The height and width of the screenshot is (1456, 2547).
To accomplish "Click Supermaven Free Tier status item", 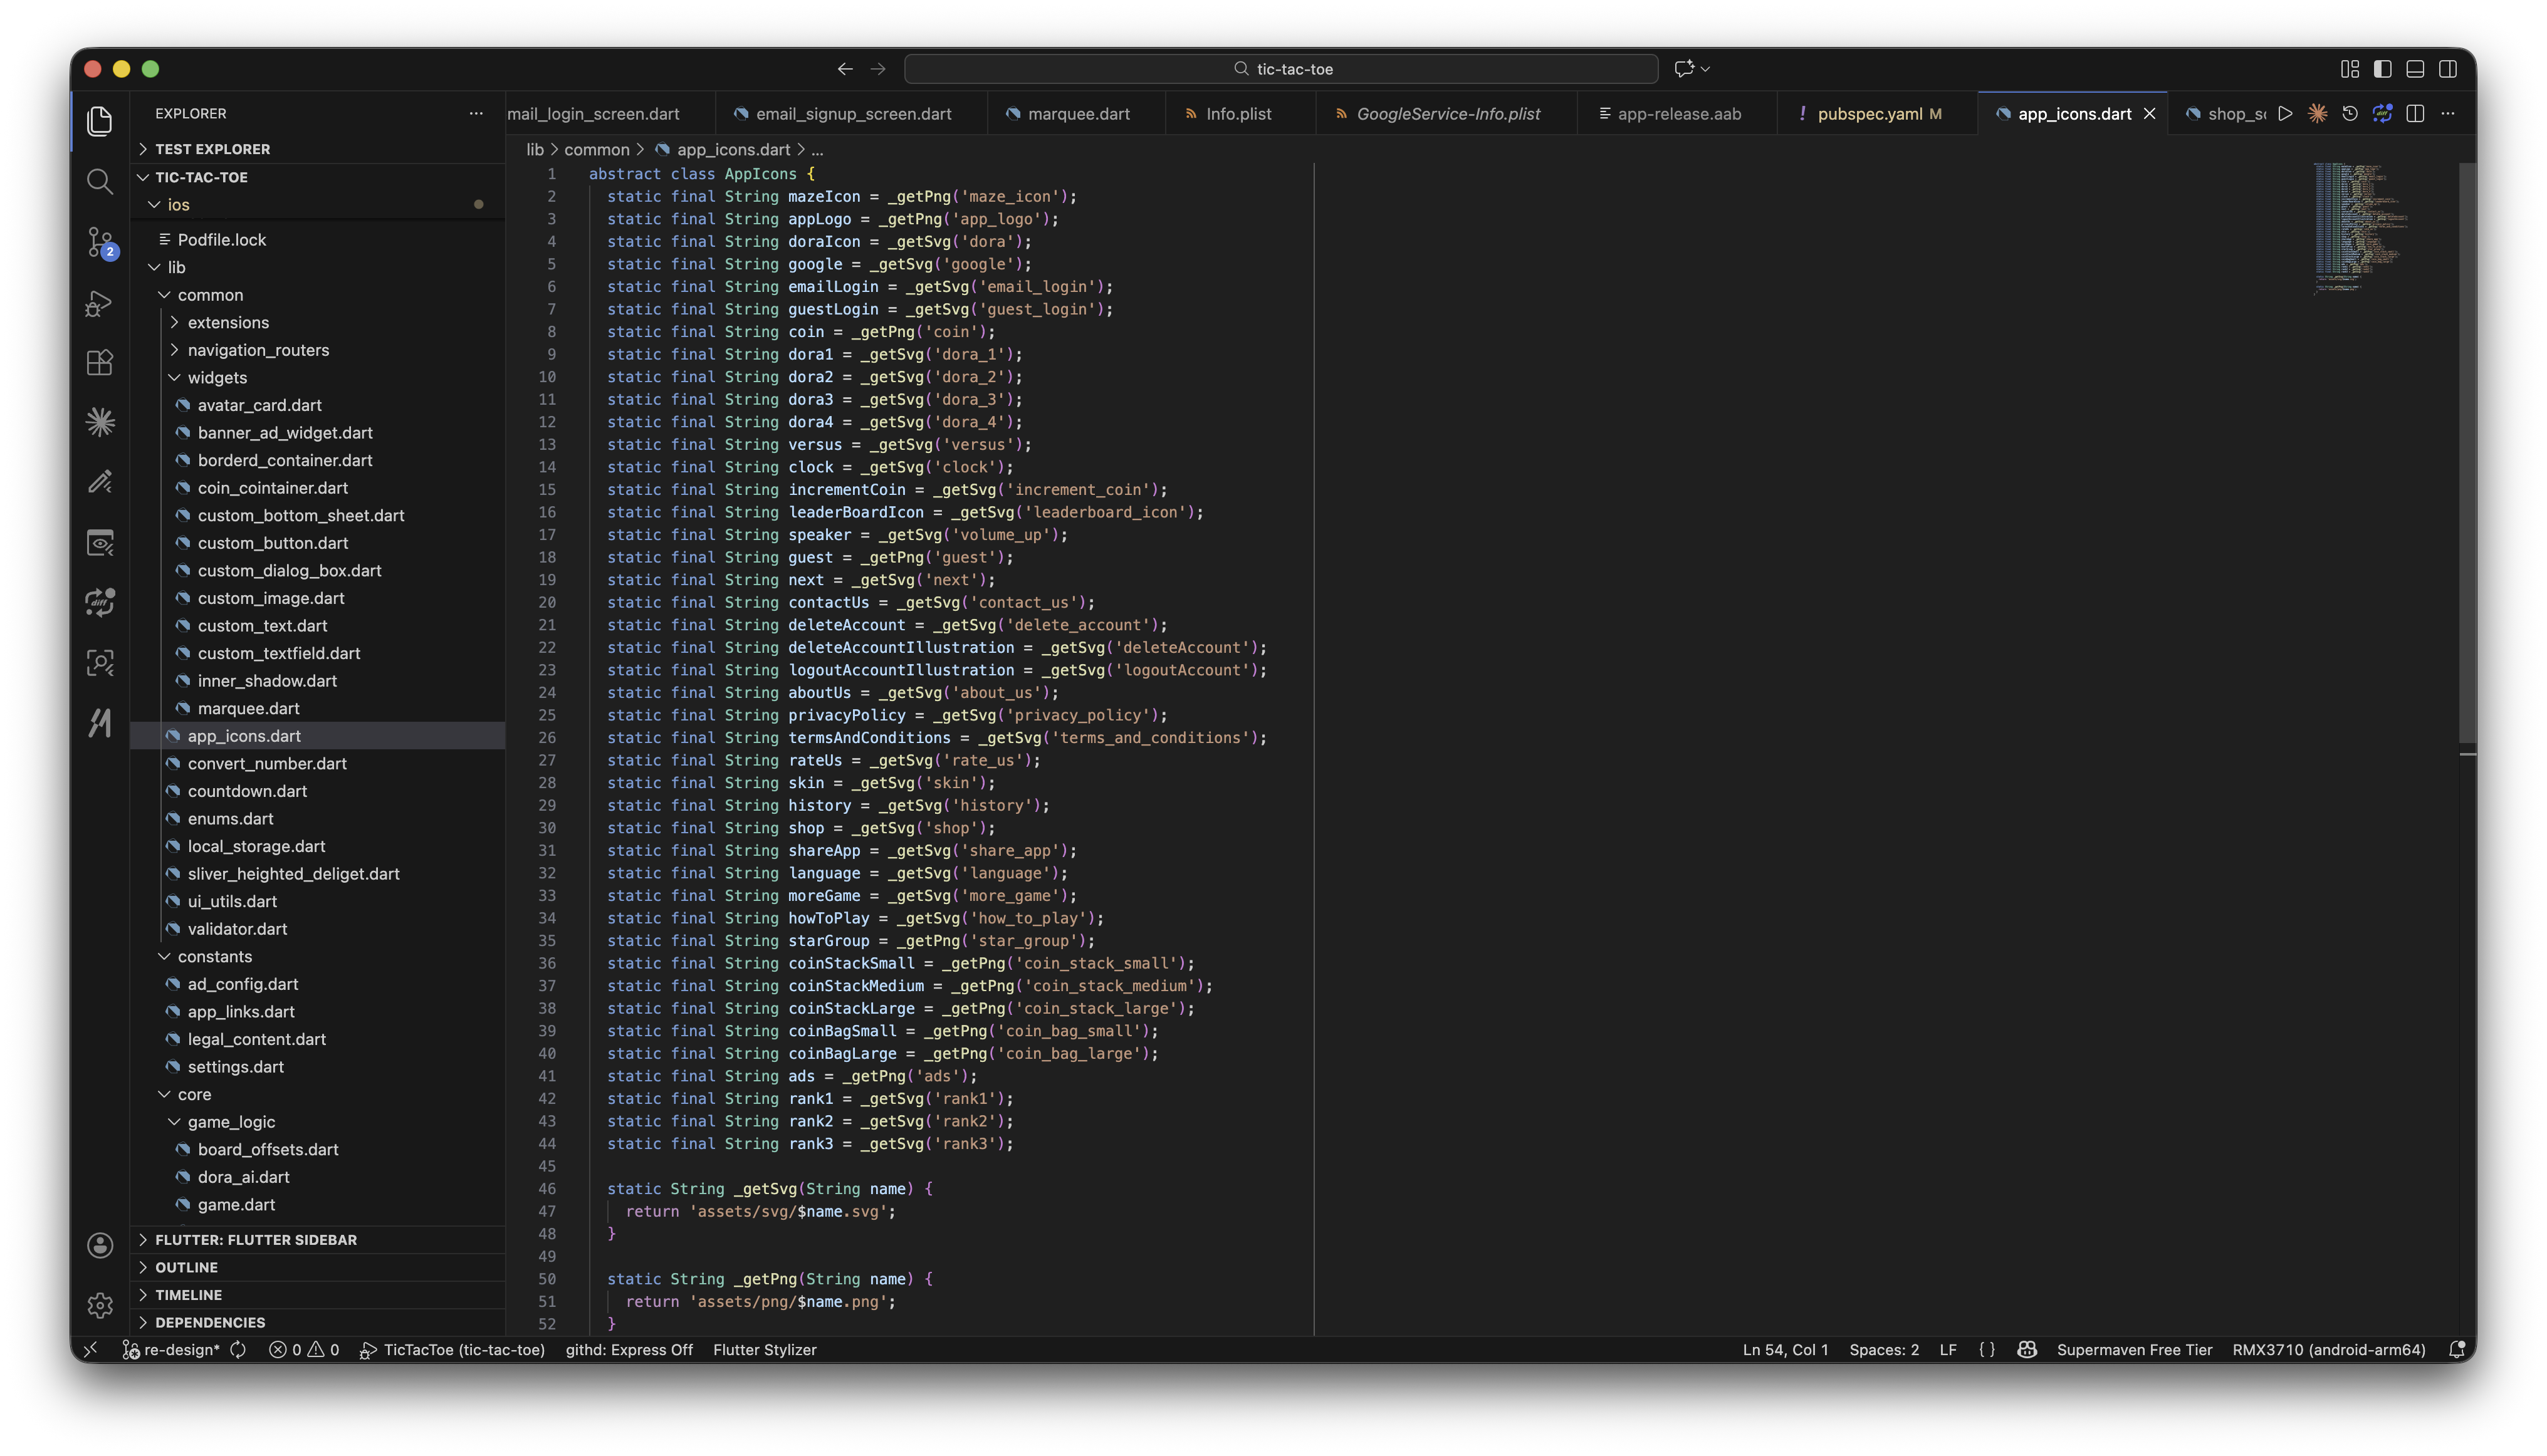I will tap(2134, 1350).
